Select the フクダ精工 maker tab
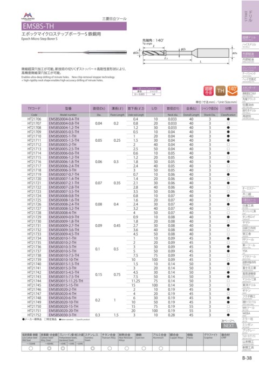 click(x=250, y=296)
